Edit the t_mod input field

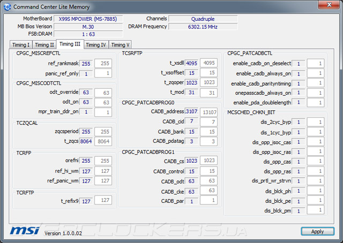(x=208, y=93)
